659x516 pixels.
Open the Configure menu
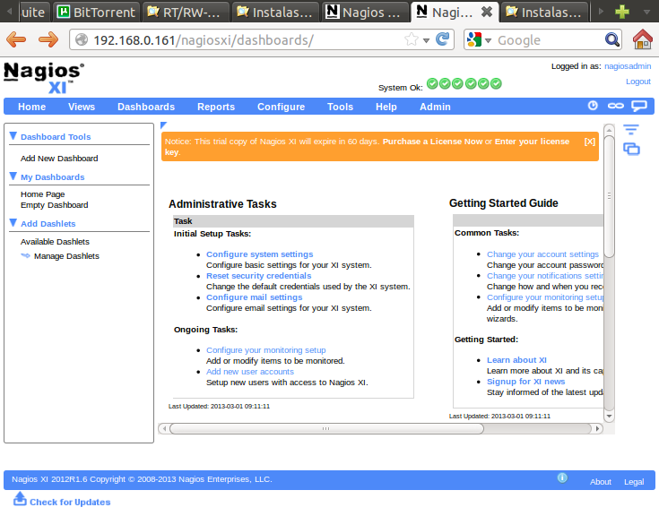pyautogui.click(x=281, y=107)
